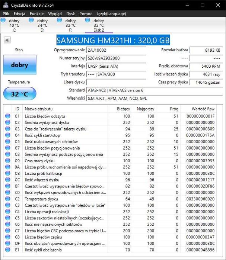
Task: Open the Dysk menu
Action: coord(70,14)
